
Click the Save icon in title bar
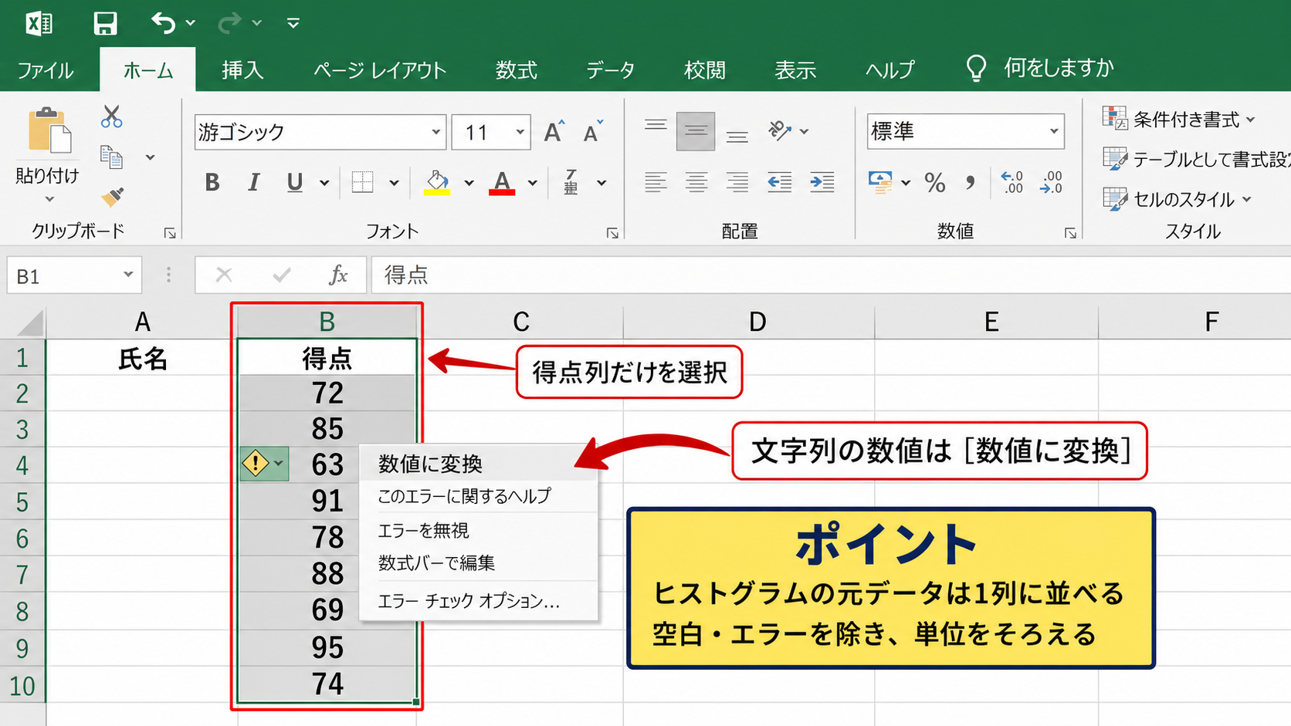click(x=105, y=23)
